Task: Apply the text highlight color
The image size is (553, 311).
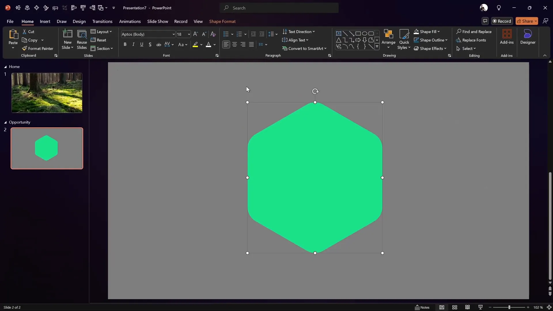Action: (195, 44)
